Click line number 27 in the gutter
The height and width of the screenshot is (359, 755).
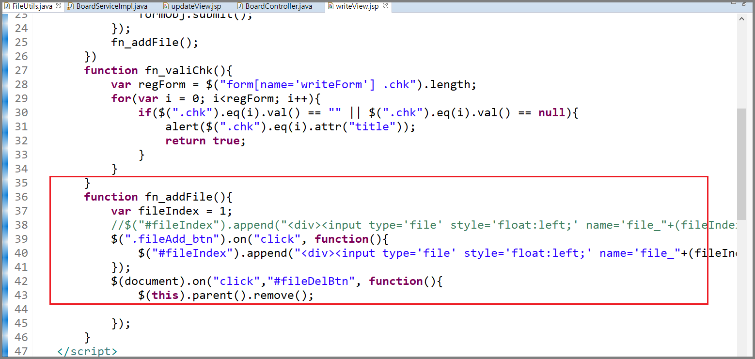coord(21,70)
